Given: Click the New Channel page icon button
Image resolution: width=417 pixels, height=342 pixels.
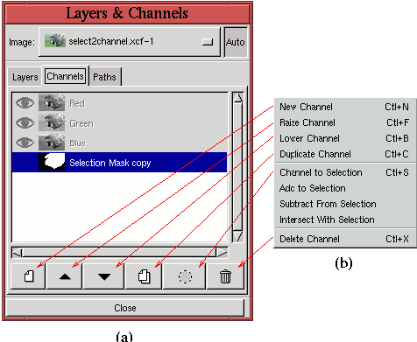Looking at the screenshot, I should (x=28, y=276).
